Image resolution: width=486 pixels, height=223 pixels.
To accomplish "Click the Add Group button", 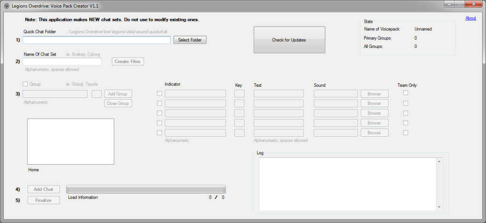I will (118, 94).
